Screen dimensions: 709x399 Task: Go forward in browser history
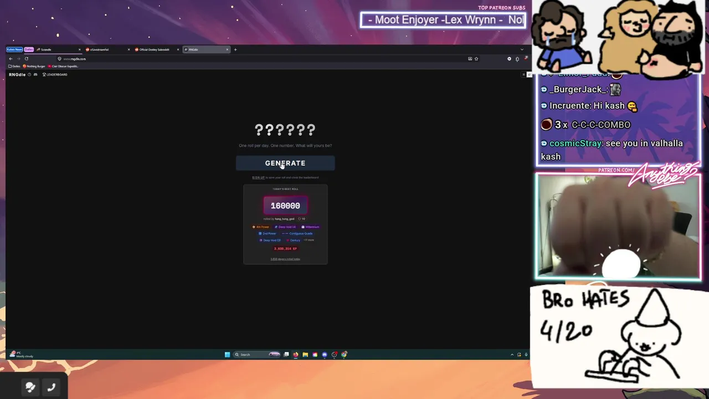pos(18,59)
